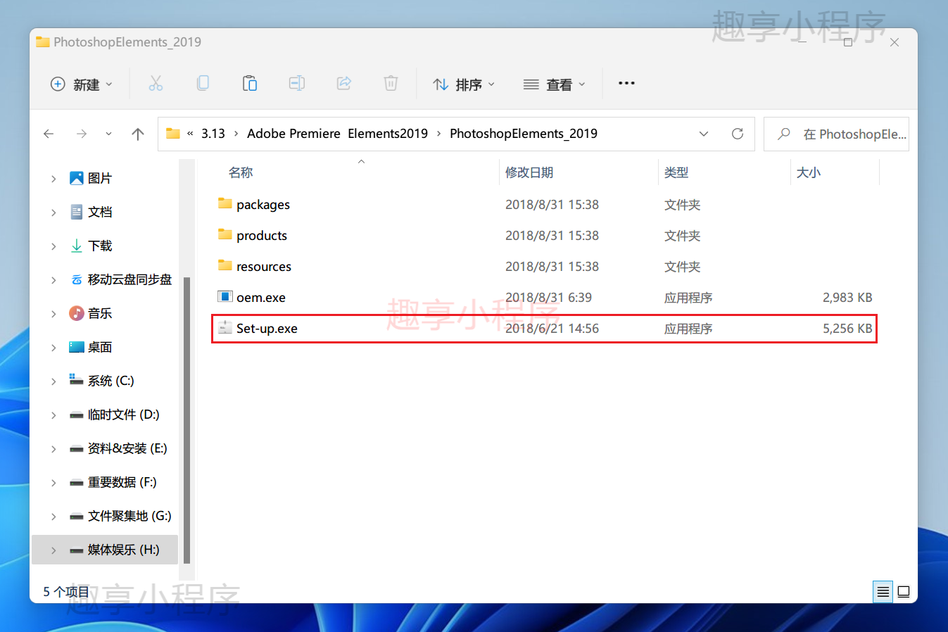Click the Share icon in toolbar
Viewport: 948px width, 632px height.
(x=344, y=84)
